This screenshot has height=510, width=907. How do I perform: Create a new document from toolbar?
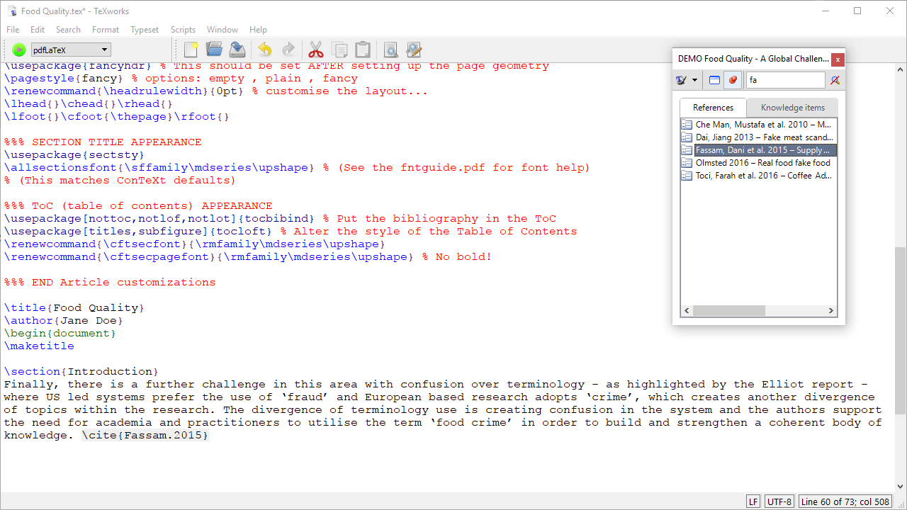pyautogui.click(x=191, y=50)
